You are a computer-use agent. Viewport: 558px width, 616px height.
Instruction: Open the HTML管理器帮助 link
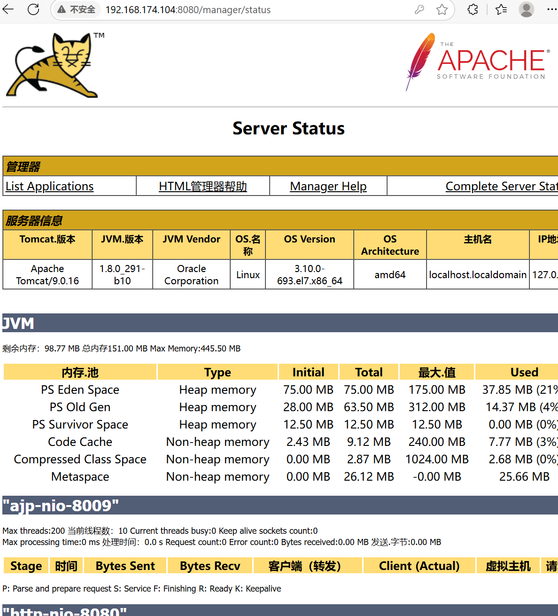point(203,186)
